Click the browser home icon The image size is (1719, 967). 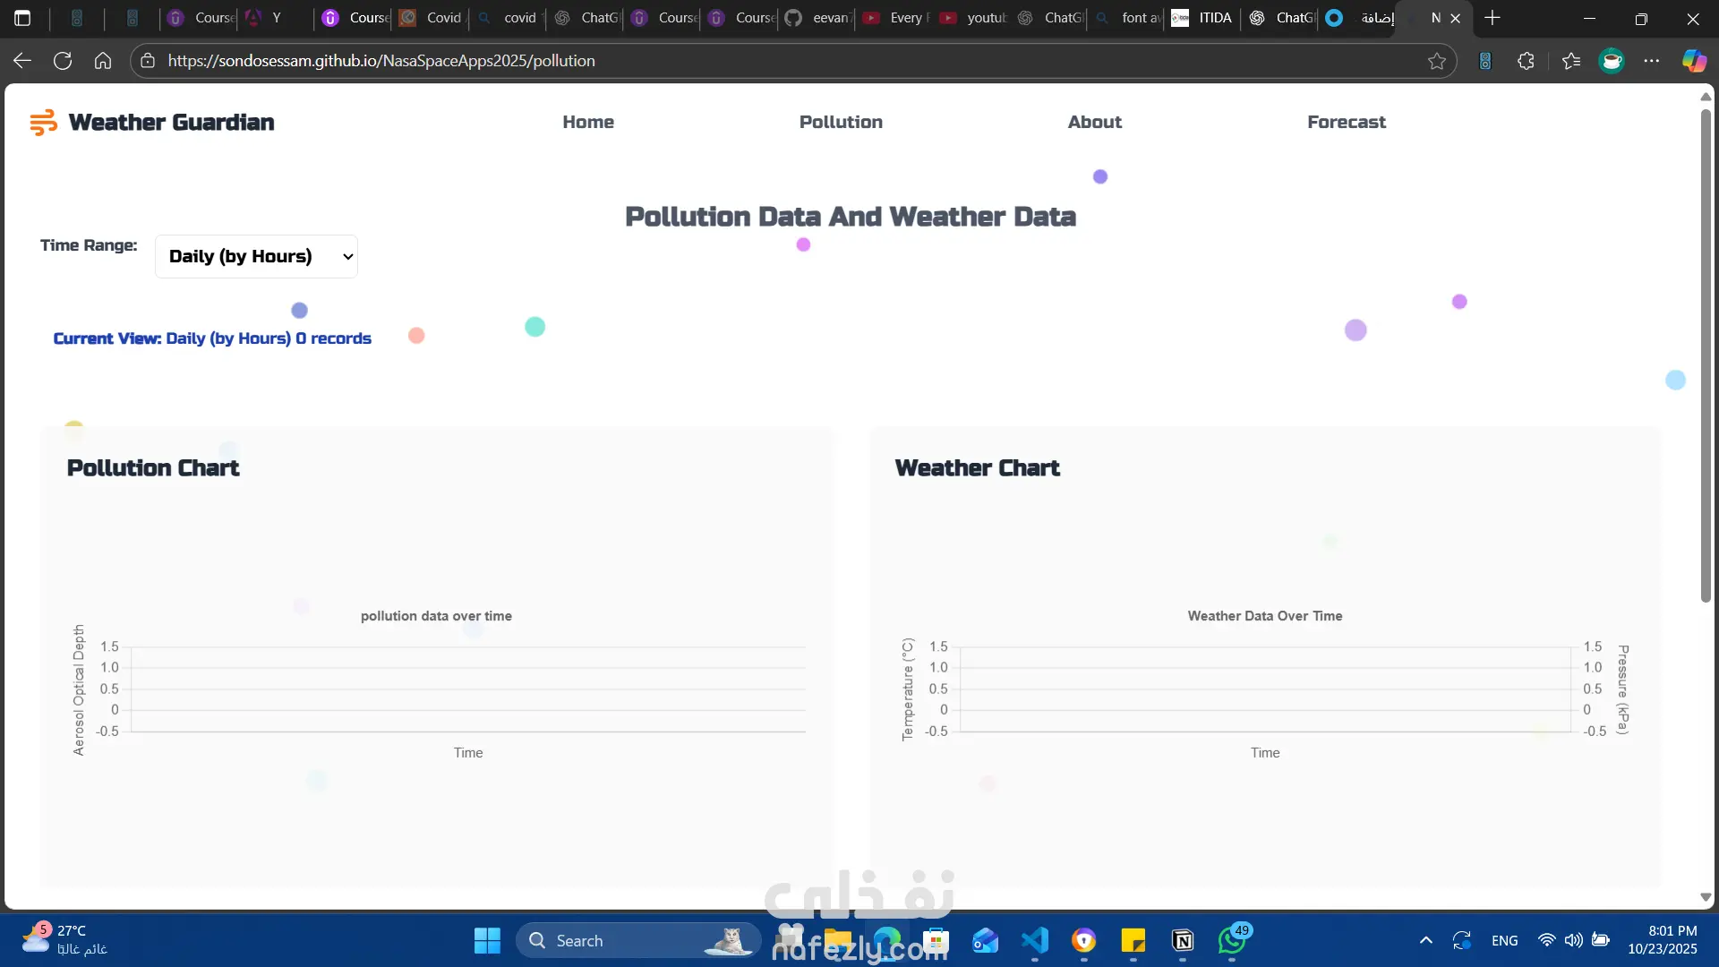coord(103,61)
